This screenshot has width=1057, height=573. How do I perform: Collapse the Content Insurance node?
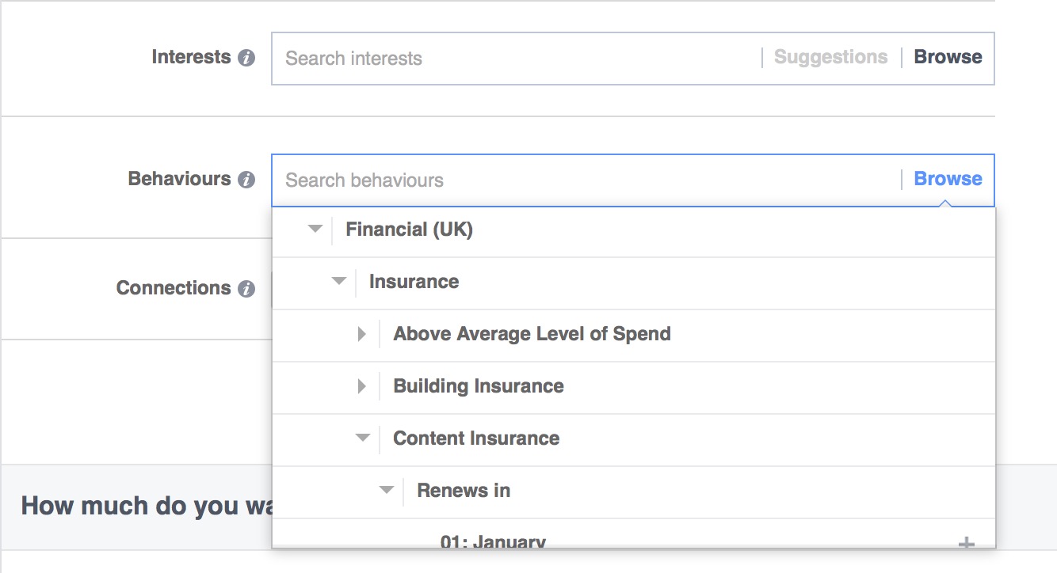pos(362,438)
